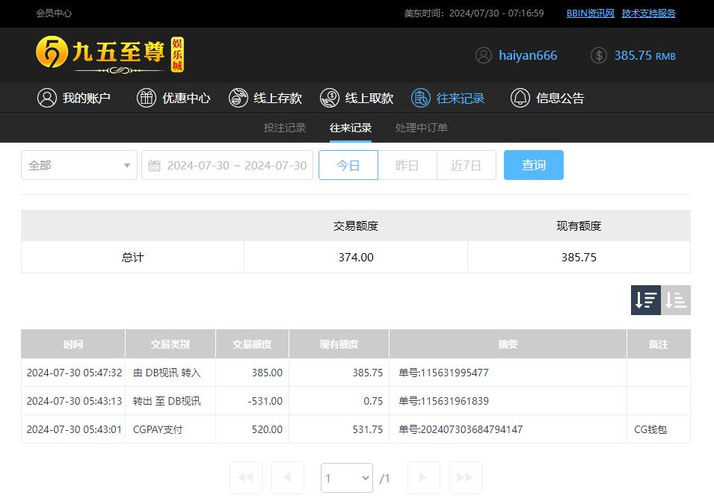
Task: Jump to the last page with double-arrow control
Action: (465, 478)
